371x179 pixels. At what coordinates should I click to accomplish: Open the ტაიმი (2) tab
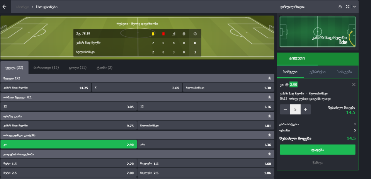click(x=104, y=68)
